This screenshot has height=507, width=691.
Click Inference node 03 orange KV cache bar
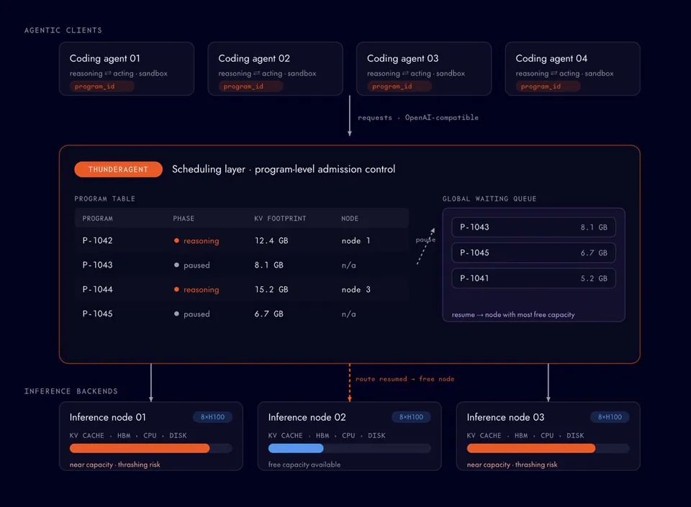point(531,449)
